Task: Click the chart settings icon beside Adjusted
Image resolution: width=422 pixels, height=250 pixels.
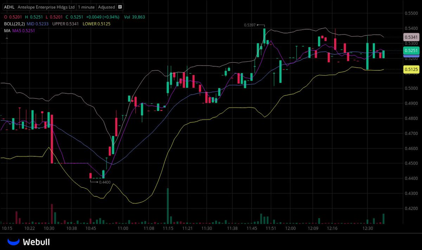Action: coord(120,7)
